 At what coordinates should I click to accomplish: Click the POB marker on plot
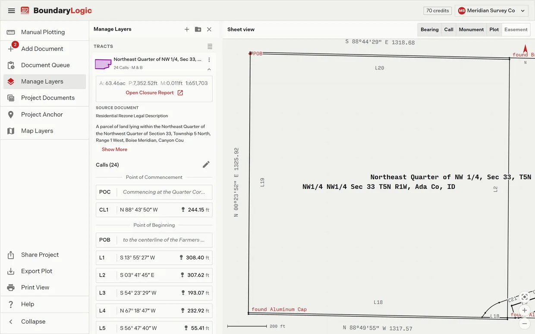coord(250,53)
